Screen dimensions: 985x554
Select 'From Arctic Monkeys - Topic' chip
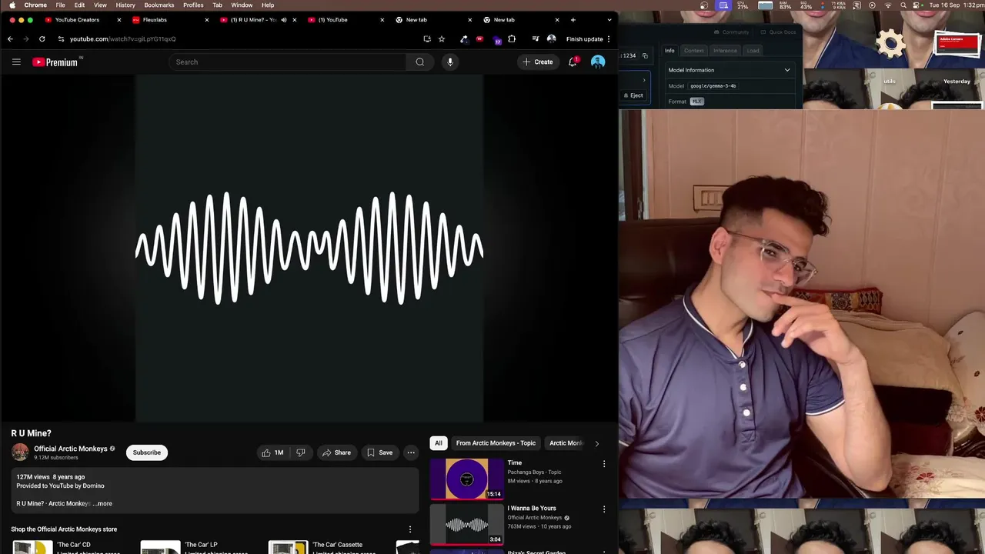coord(496,443)
